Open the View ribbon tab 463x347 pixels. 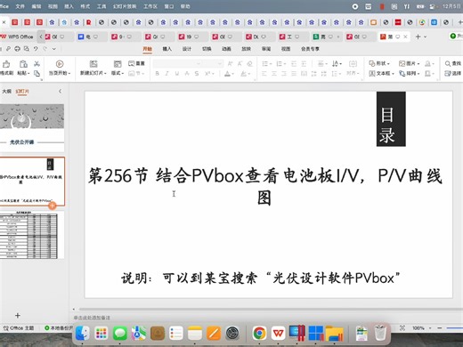[286, 49]
